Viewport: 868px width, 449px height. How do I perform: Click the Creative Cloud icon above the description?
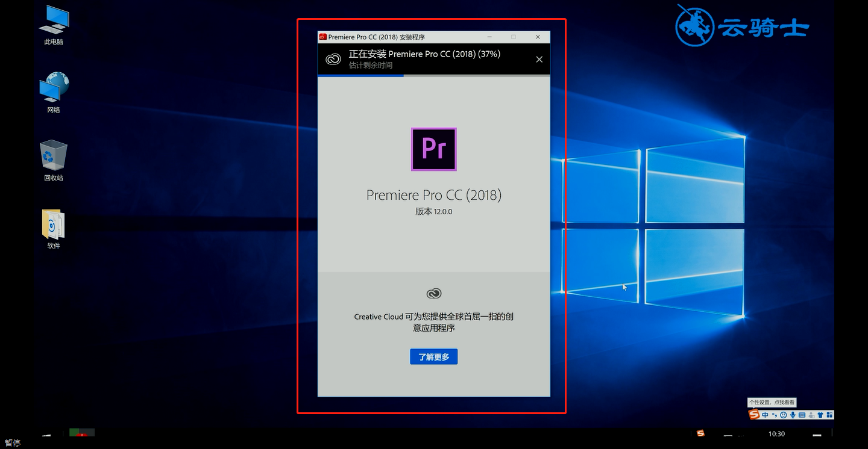(x=434, y=294)
